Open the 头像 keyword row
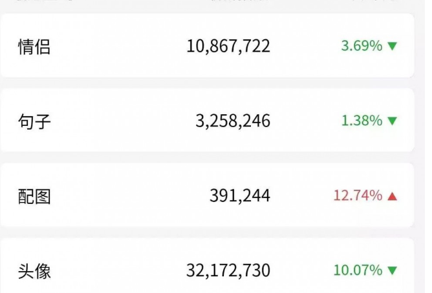The width and height of the screenshot is (432, 293). click(x=208, y=266)
